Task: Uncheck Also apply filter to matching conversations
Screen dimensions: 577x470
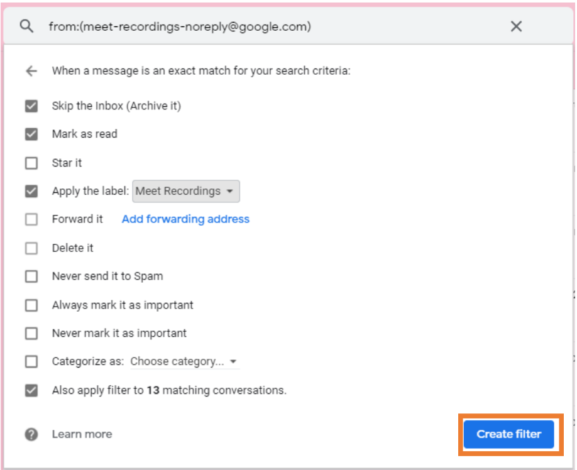Action: [31, 390]
